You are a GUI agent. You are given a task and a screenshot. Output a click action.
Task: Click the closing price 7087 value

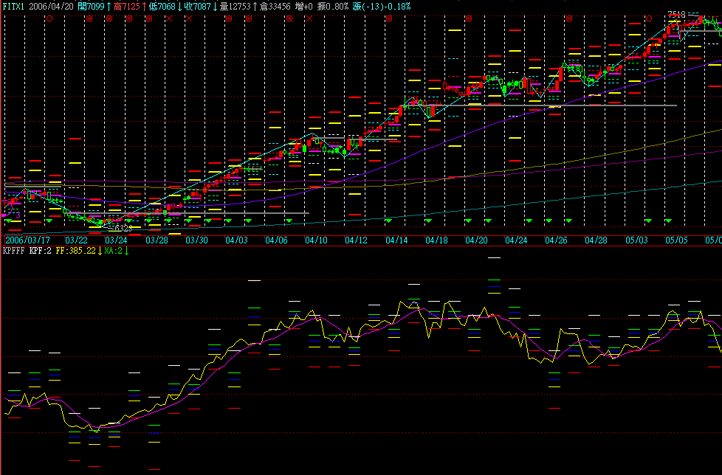pos(200,6)
